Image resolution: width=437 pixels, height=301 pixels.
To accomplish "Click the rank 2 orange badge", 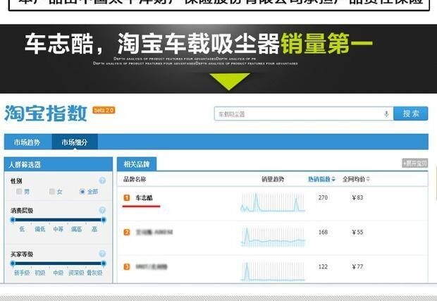I will coord(127,232).
